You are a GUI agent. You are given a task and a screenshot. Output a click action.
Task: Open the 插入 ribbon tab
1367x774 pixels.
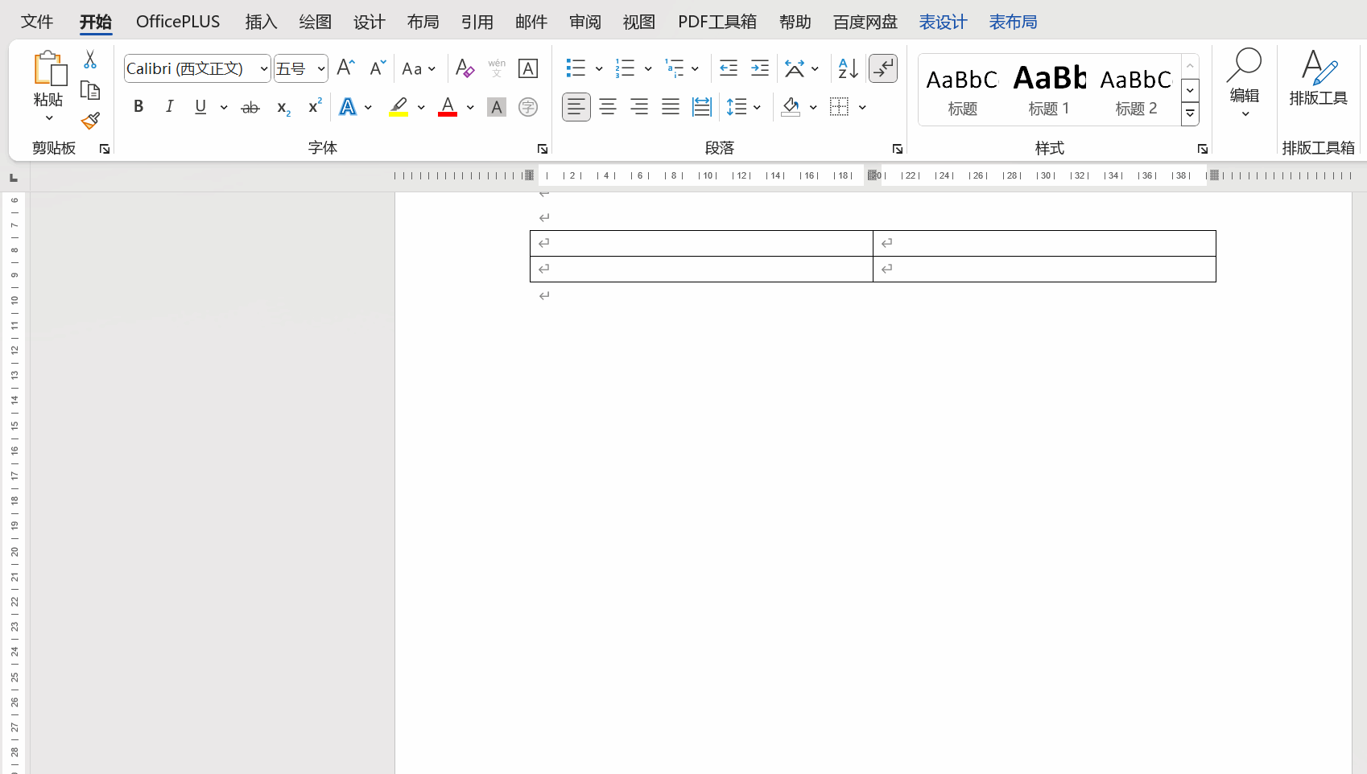click(261, 22)
